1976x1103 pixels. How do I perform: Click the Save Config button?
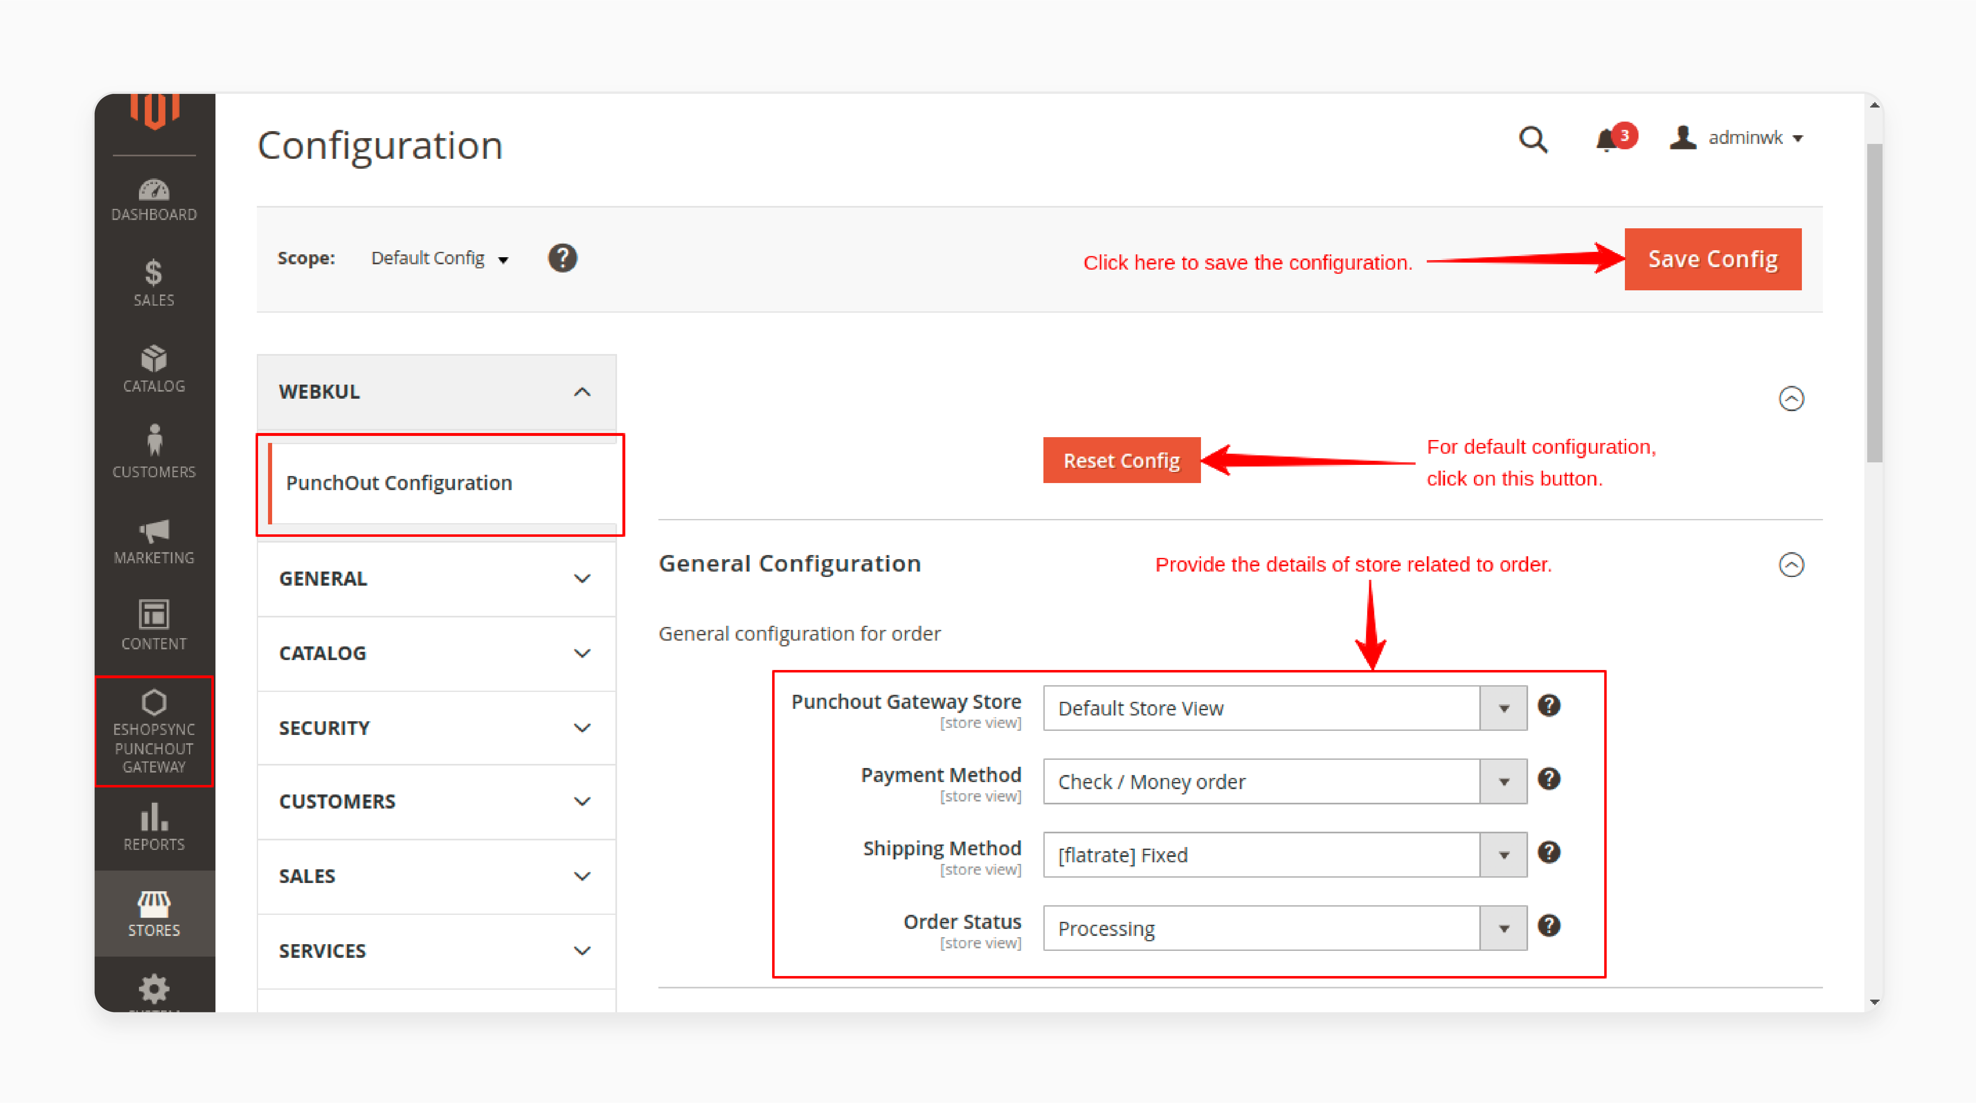click(x=1713, y=259)
